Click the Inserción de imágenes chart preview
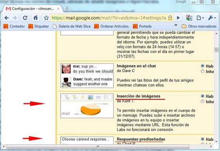220x151 pixels. [x=87, y=106]
